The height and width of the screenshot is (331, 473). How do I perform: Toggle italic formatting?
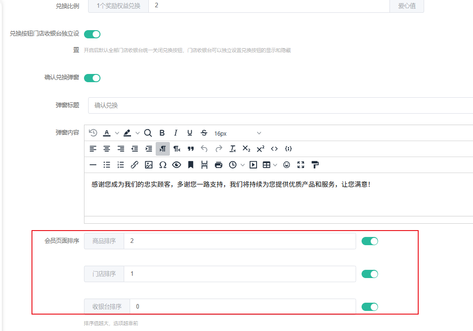tap(176, 133)
